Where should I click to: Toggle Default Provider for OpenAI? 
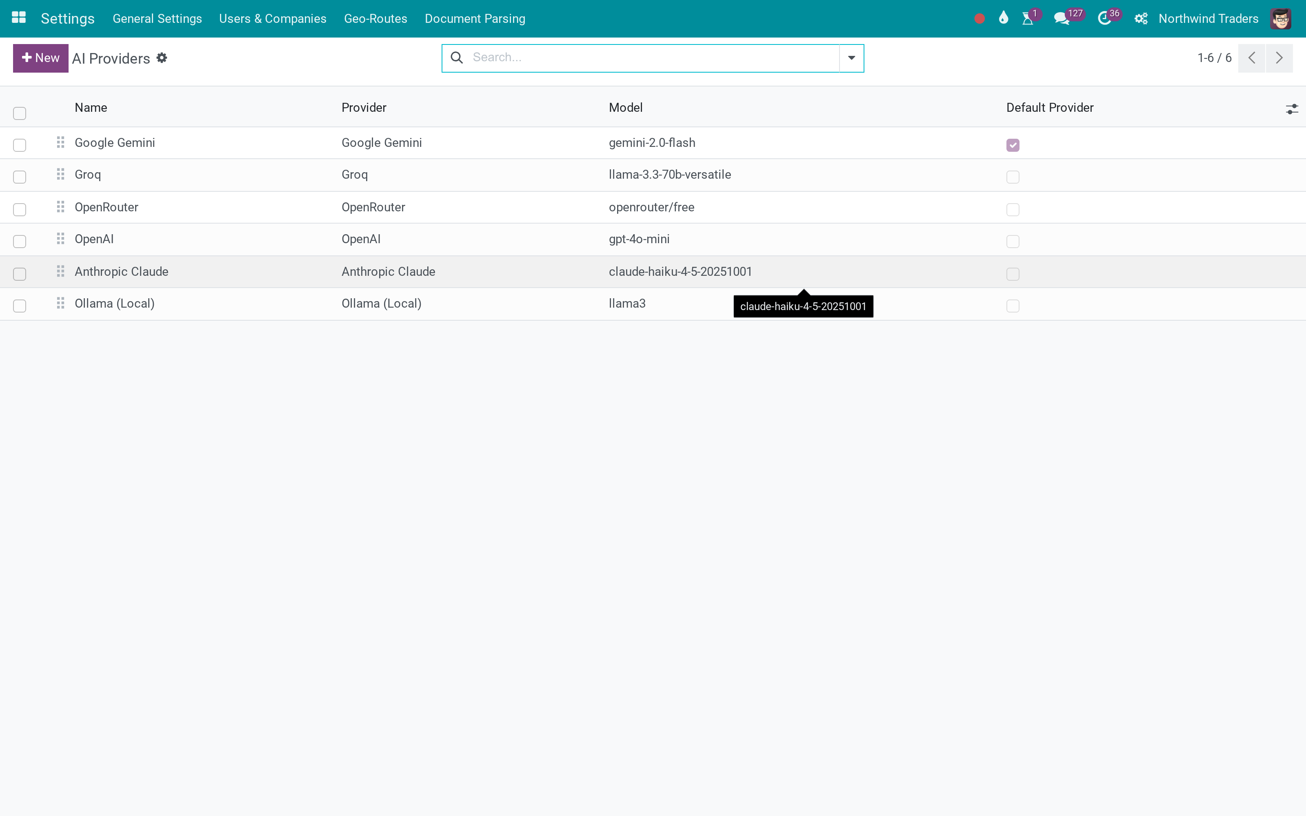coord(1013,241)
